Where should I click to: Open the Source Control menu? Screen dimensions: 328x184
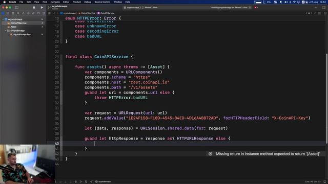tap(102, 2)
